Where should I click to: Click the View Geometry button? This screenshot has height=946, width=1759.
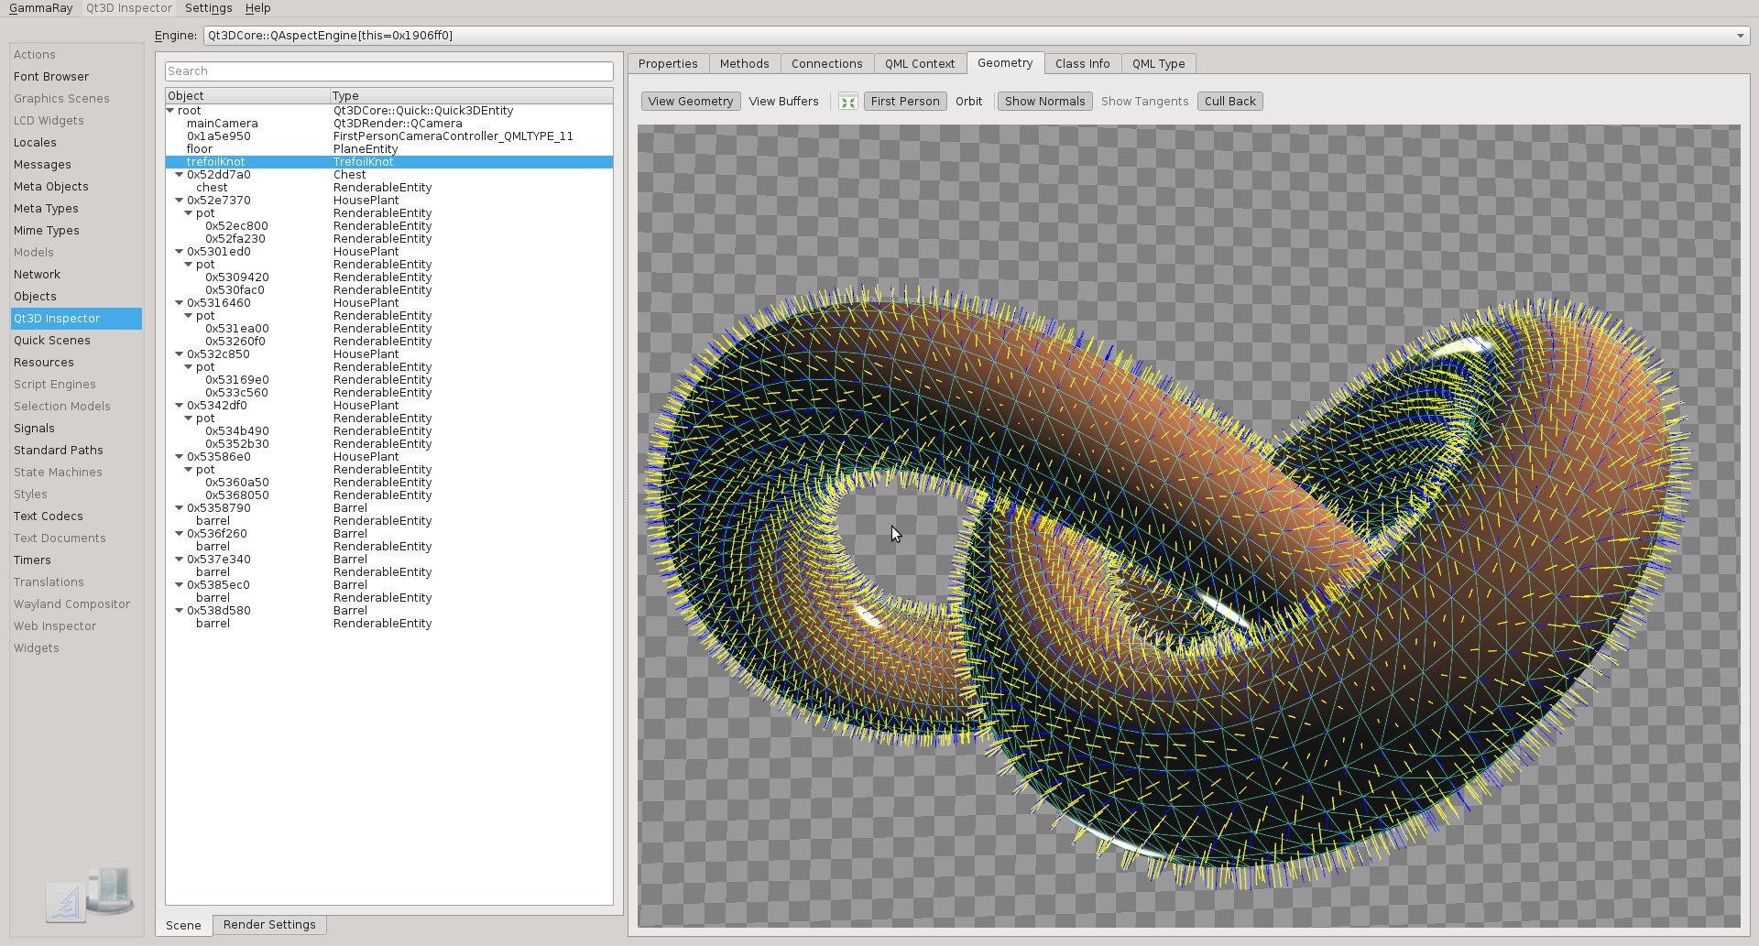tap(691, 102)
